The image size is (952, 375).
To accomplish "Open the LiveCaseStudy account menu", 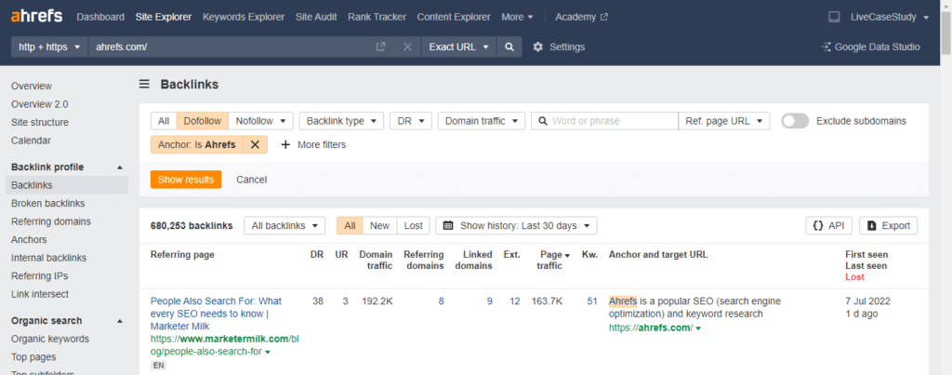I will pos(890,17).
